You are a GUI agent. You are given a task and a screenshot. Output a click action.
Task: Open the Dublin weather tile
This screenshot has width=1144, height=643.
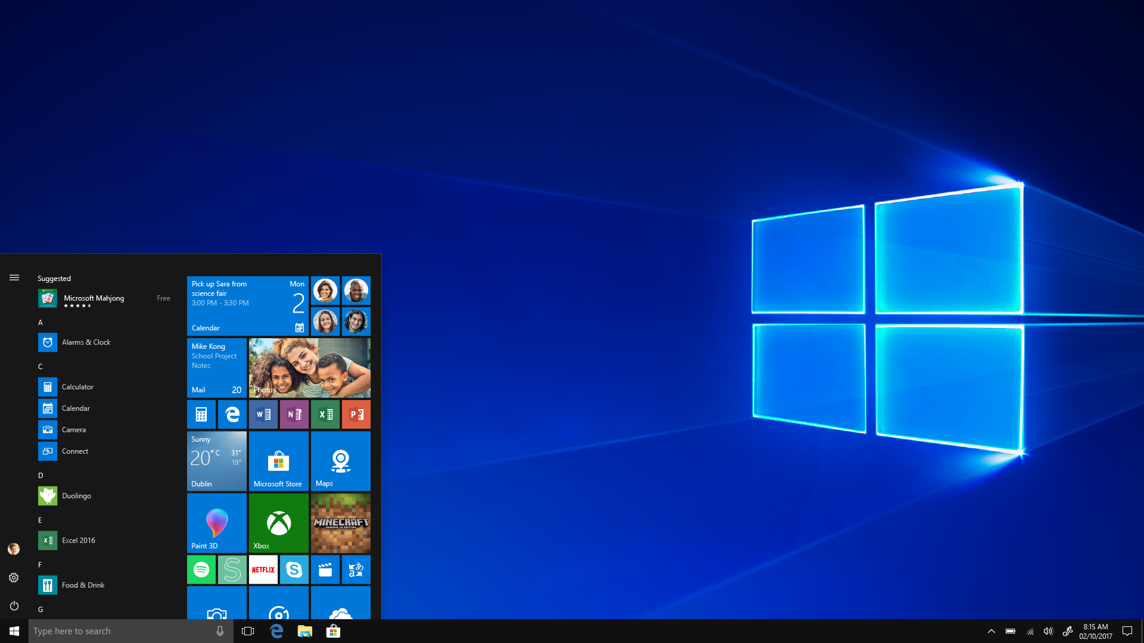(x=217, y=461)
